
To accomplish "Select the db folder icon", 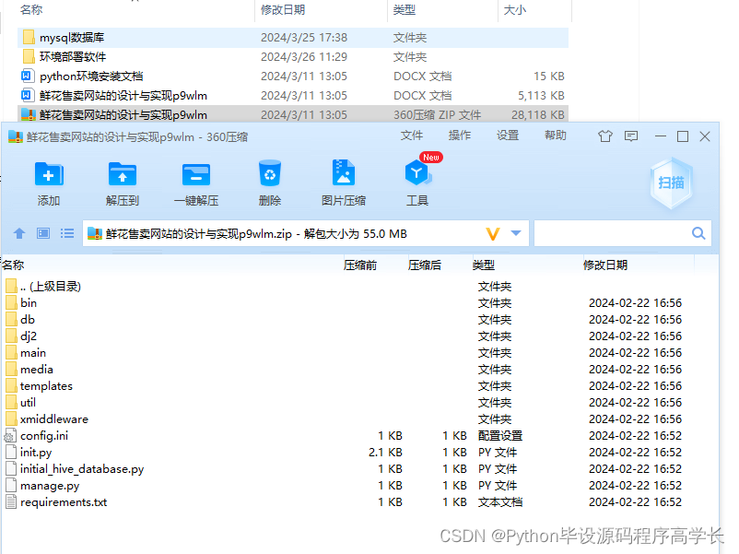I will click(12, 319).
